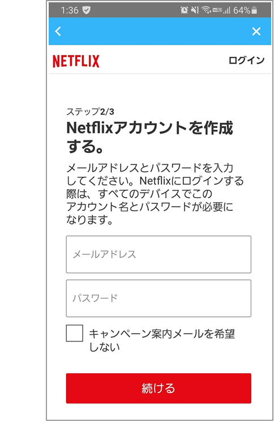274x422 pixels.
Task: Close the page with the X icon
Action: (256, 31)
